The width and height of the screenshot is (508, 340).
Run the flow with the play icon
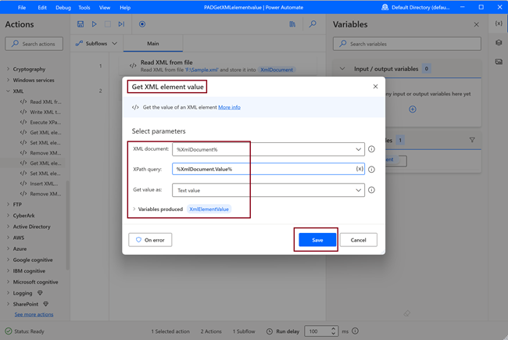point(95,24)
